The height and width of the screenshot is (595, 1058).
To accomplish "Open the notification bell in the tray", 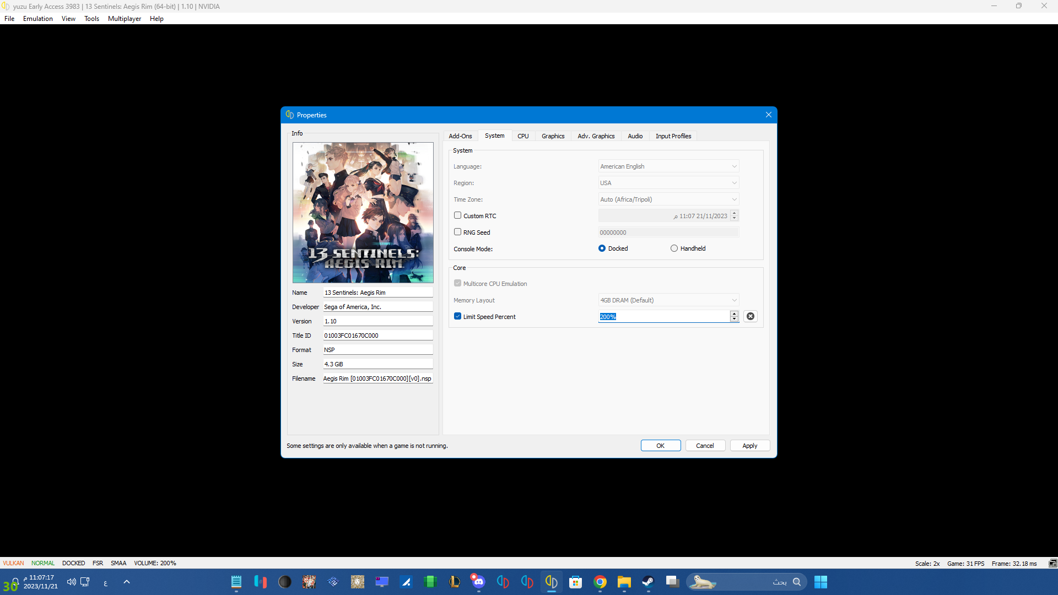I will pos(16,582).
